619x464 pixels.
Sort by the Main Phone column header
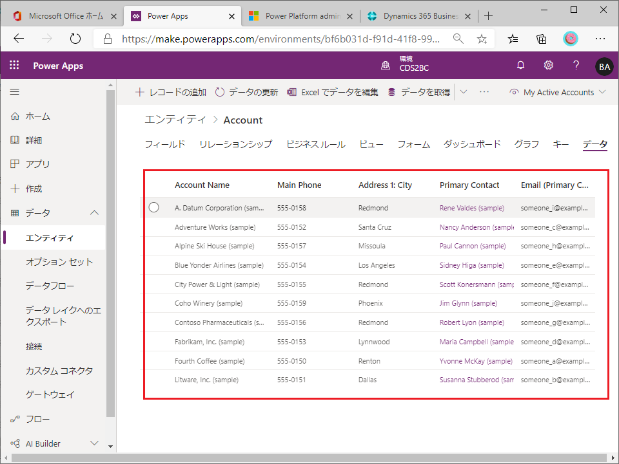[x=299, y=185]
